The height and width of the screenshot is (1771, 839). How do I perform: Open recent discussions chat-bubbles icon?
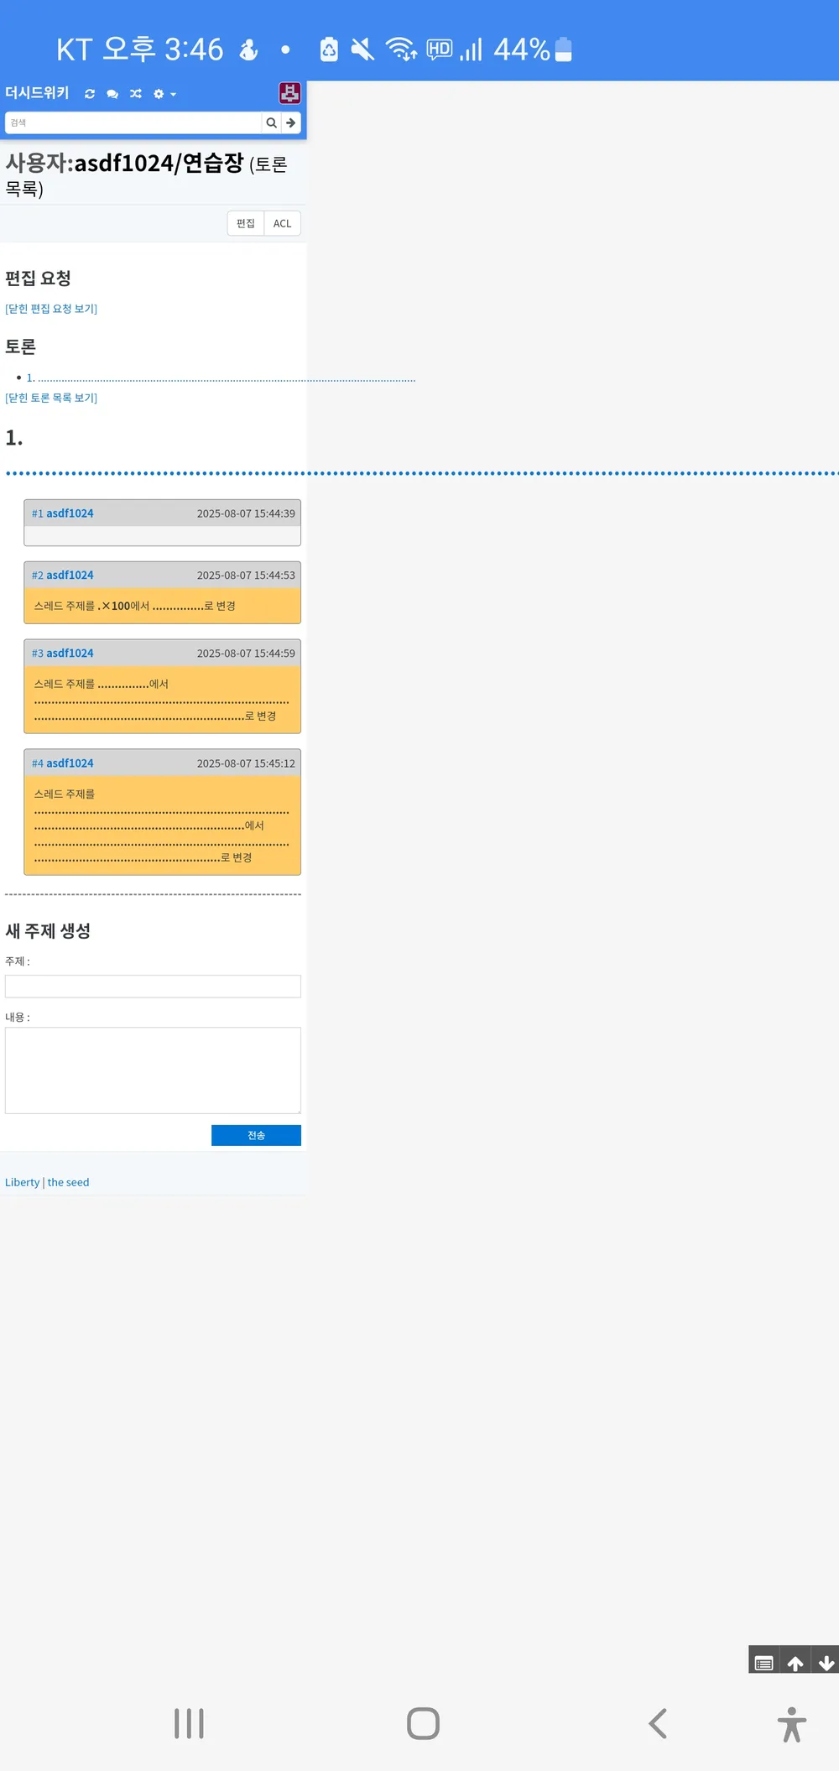pyautogui.click(x=112, y=94)
